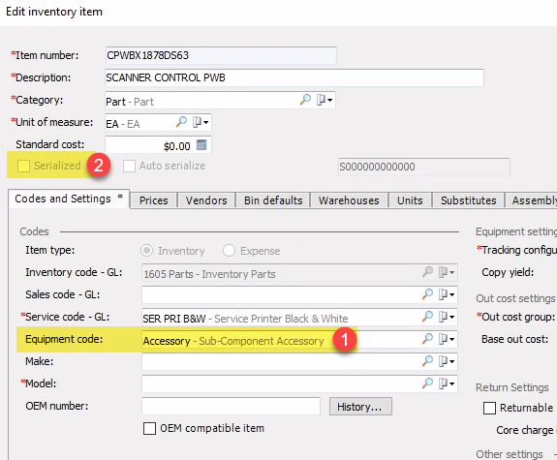
Task: Switch to the Codes and Settings tab
Action: click(69, 199)
